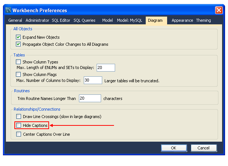Toggle Center Captions Over Line checkbox
The width and height of the screenshot is (228, 166).
click(x=18, y=134)
